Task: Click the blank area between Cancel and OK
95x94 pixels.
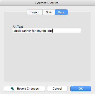Action: (69, 89)
